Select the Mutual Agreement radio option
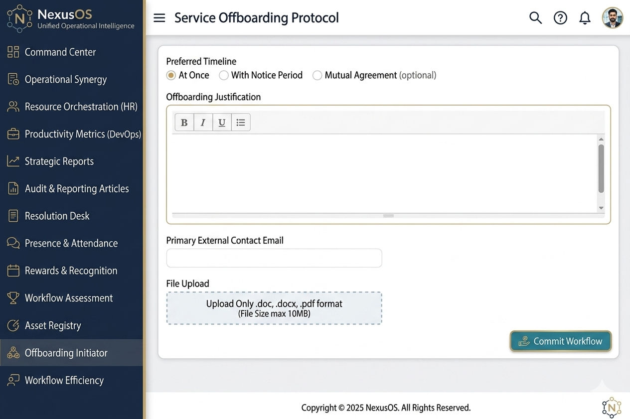 pos(317,75)
